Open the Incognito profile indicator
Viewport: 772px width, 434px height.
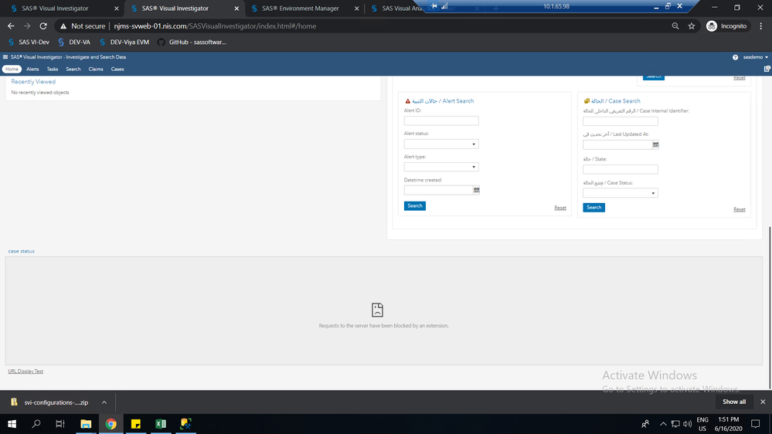click(x=726, y=26)
